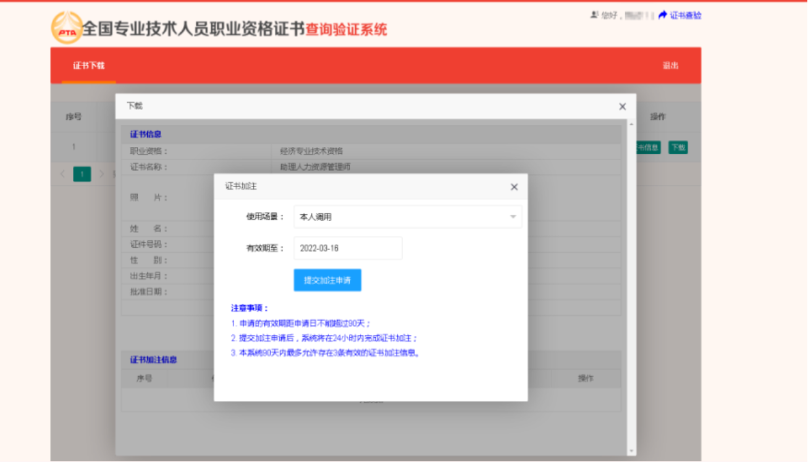Select page 1 in the pagination
Screen dimensions: 808x462
(x=82, y=174)
